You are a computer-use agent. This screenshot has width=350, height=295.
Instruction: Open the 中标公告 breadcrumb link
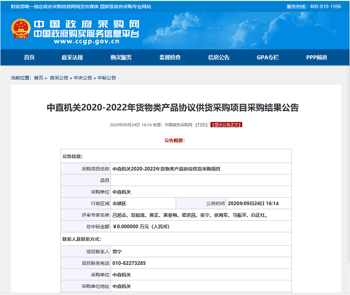[107, 78]
